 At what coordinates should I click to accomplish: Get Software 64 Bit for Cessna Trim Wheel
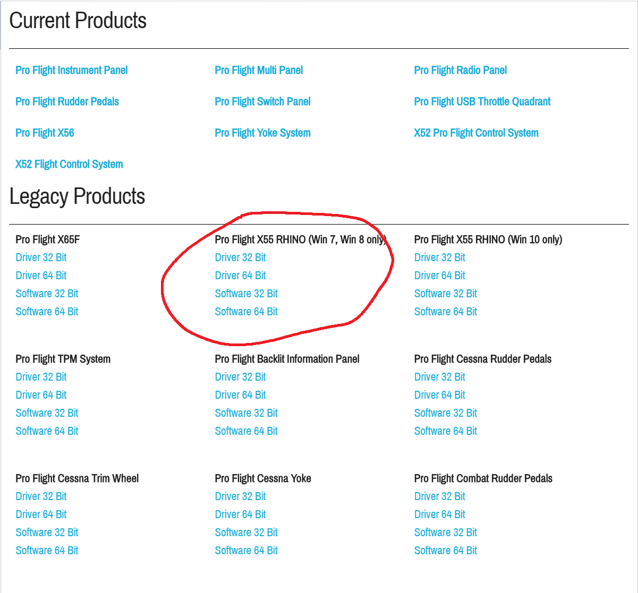[x=47, y=551]
